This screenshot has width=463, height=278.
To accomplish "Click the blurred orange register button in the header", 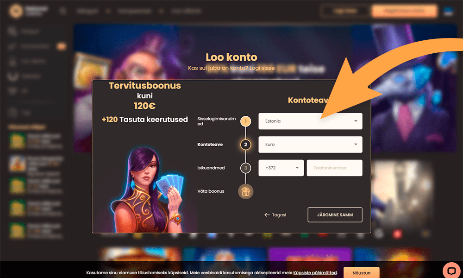I will tap(404, 11).
